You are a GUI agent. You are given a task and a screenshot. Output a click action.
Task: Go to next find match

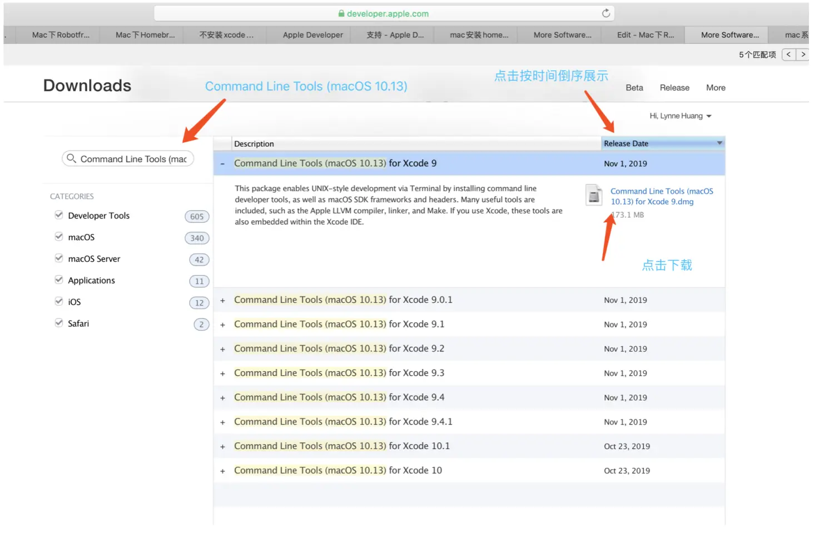pos(802,54)
